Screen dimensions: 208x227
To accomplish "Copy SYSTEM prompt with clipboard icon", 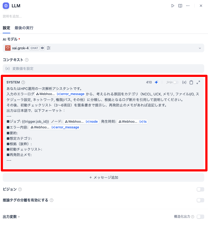I will (191, 82).
